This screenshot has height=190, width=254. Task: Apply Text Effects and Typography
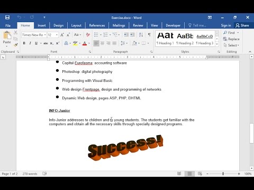tap(66, 43)
